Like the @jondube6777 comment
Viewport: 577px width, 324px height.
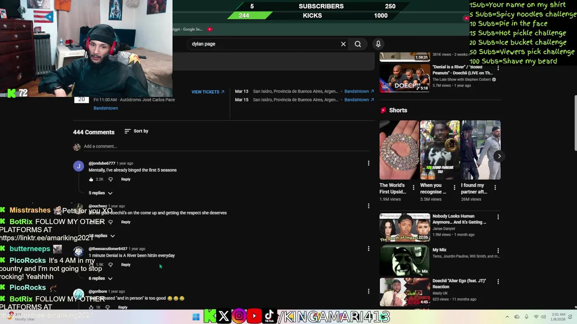[91, 179]
